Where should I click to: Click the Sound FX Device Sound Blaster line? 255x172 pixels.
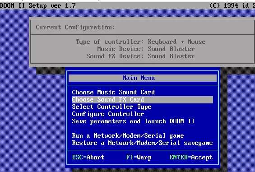(x=140, y=56)
